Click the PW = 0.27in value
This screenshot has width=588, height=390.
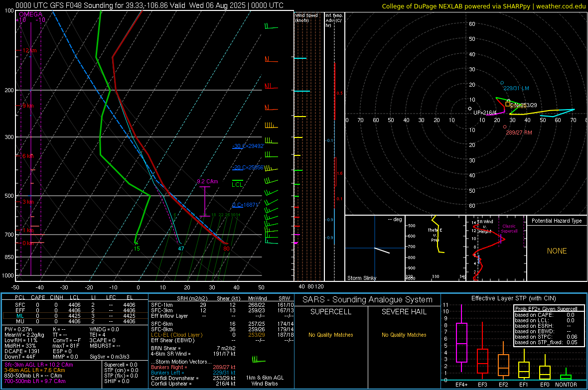(18, 329)
